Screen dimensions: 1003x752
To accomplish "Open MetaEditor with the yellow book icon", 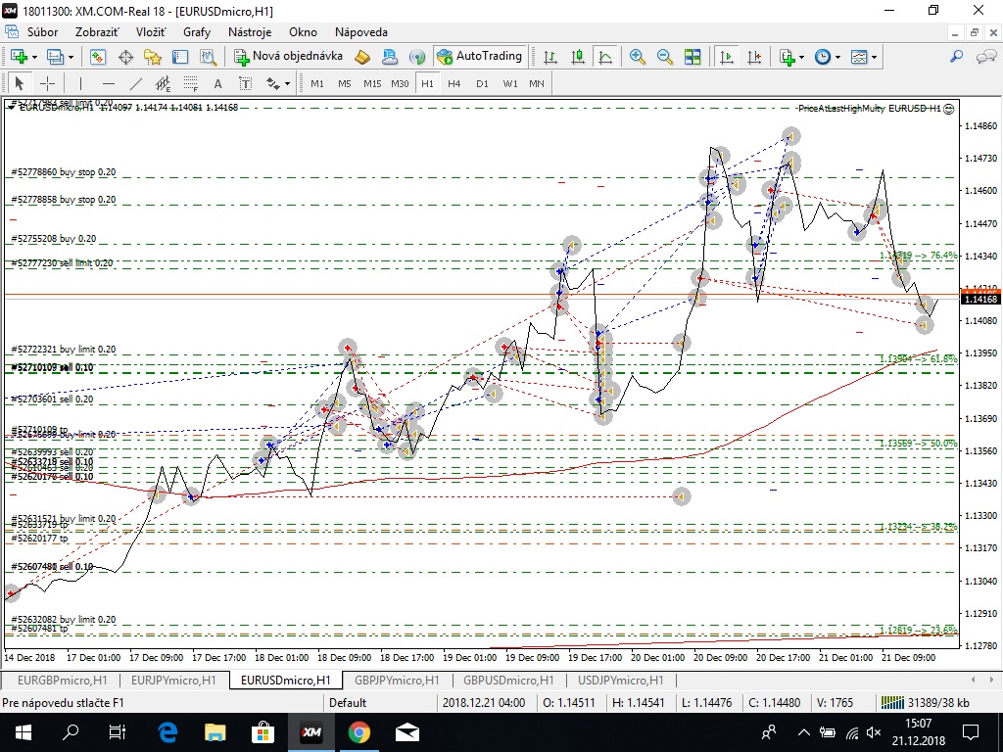I will tap(362, 57).
